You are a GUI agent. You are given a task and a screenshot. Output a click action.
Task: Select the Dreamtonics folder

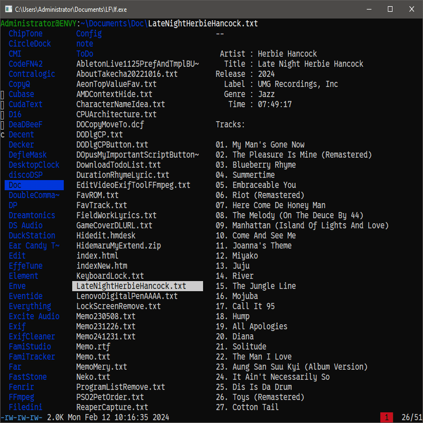[x=32, y=215]
